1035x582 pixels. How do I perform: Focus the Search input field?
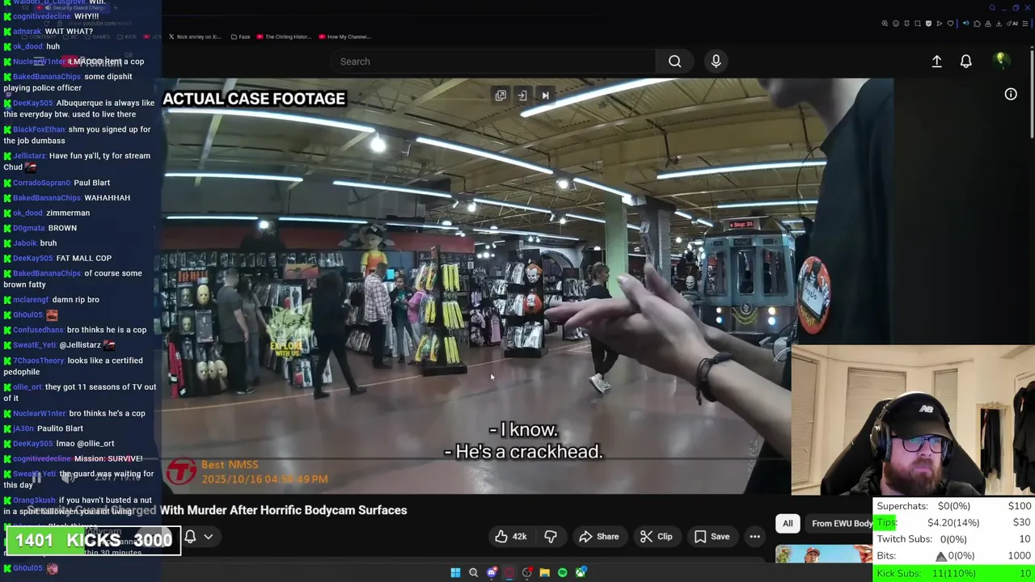point(493,61)
